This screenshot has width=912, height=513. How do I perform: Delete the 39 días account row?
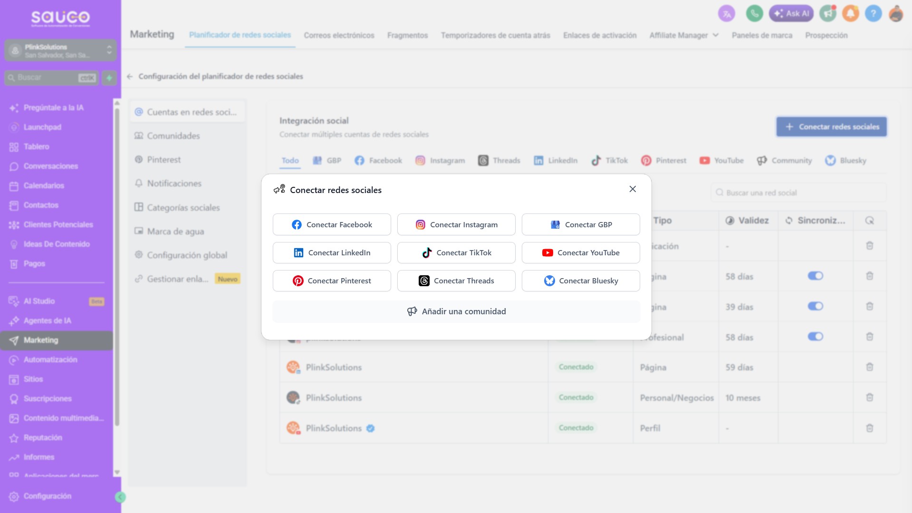pos(870,306)
